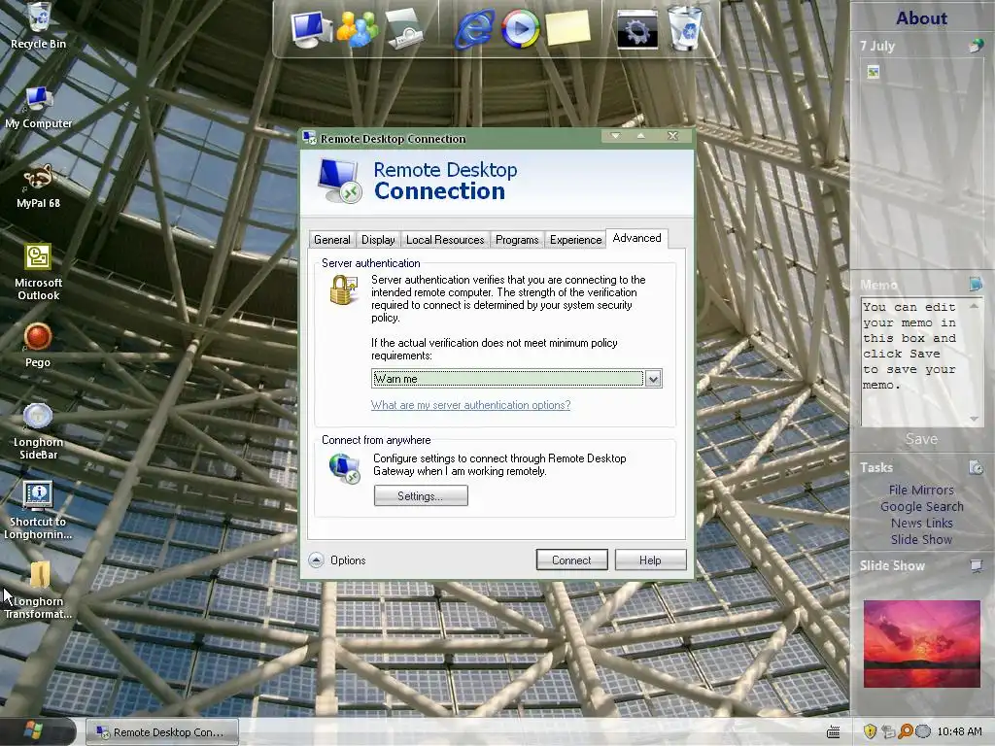The height and width of the screenshot is (746, 995).
Task: Open 'What are my server authentication options?' link
Action: tap(470, 405)
